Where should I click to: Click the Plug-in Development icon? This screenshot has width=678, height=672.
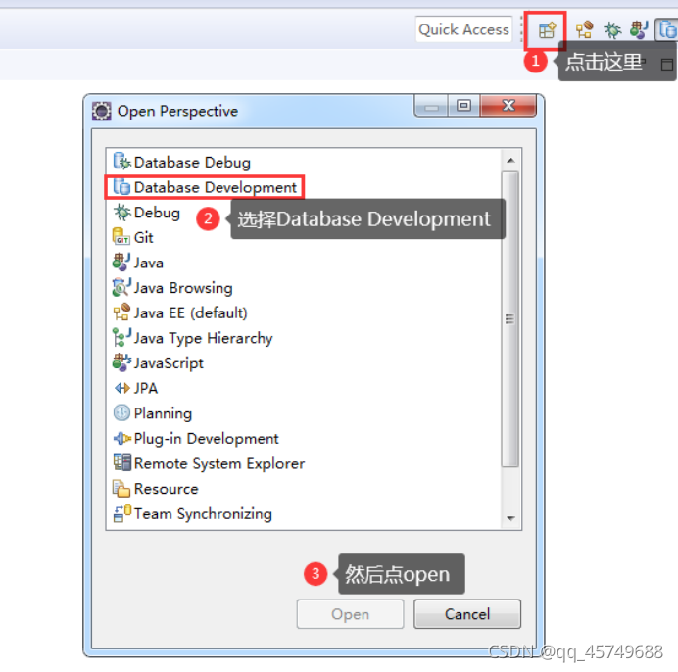click(121, 438)
